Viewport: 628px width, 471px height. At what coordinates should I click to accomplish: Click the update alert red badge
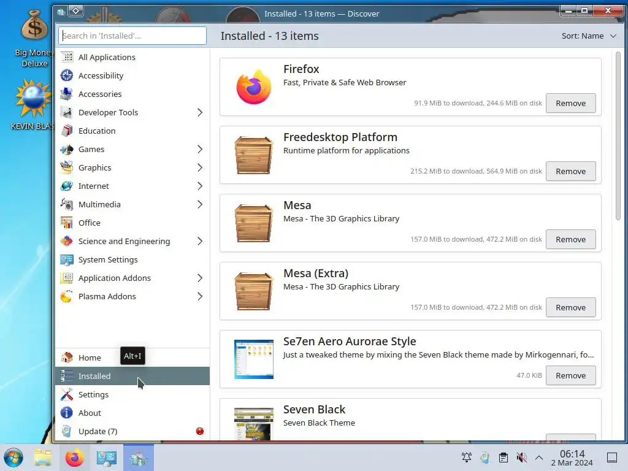point(200,431)
